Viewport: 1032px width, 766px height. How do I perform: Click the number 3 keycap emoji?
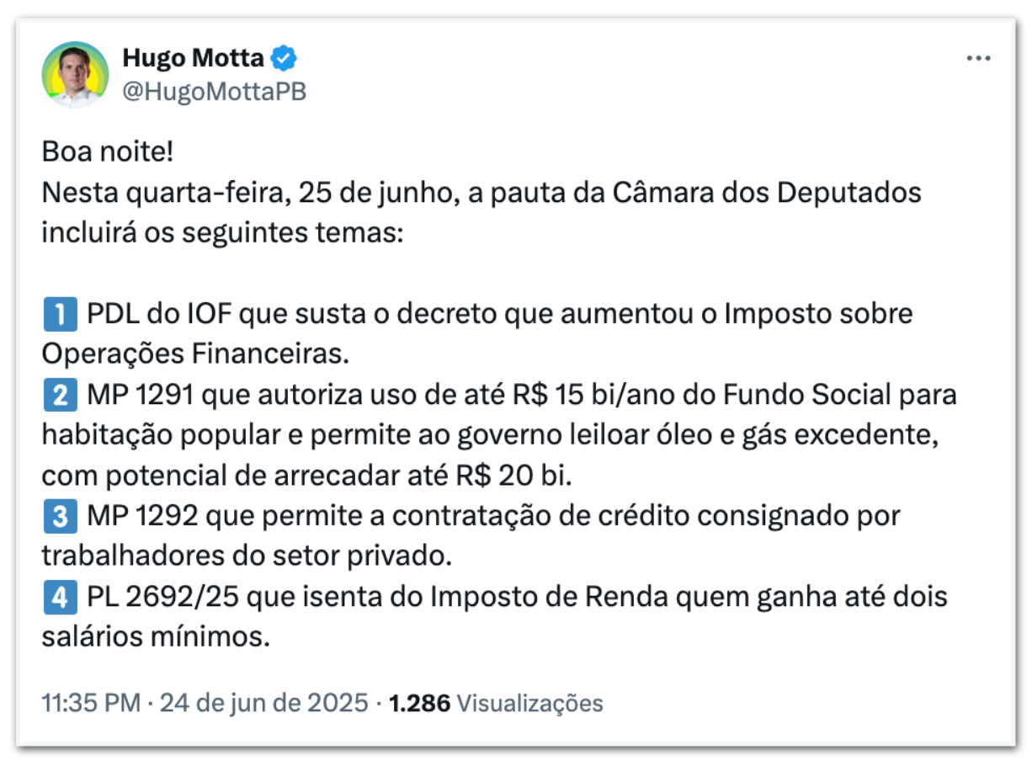point(59,516)
